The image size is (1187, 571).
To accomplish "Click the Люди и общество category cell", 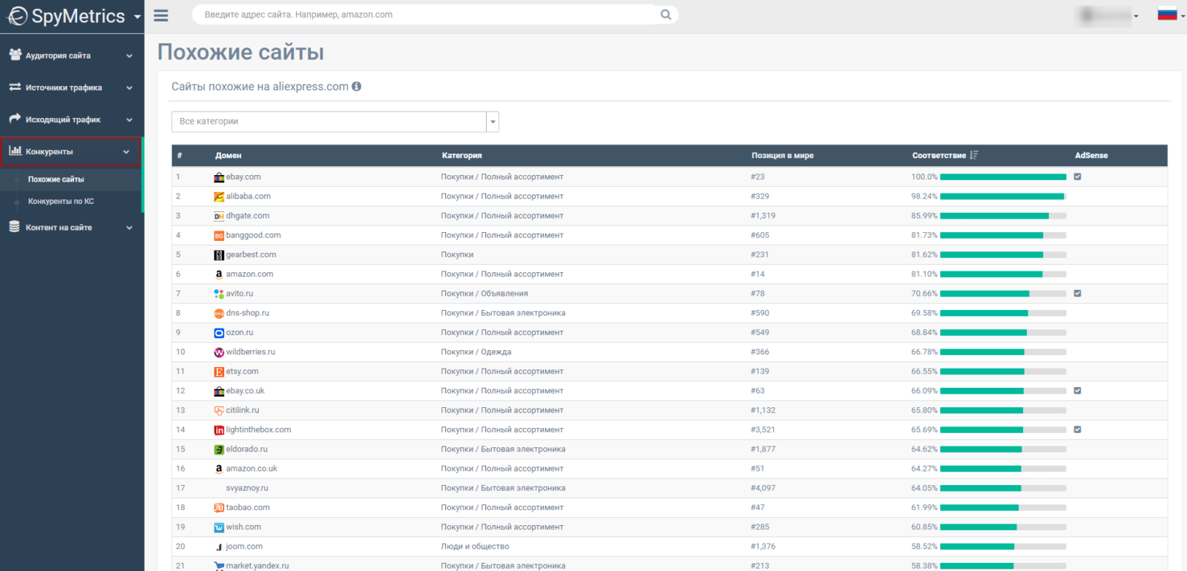I will 475,547.
